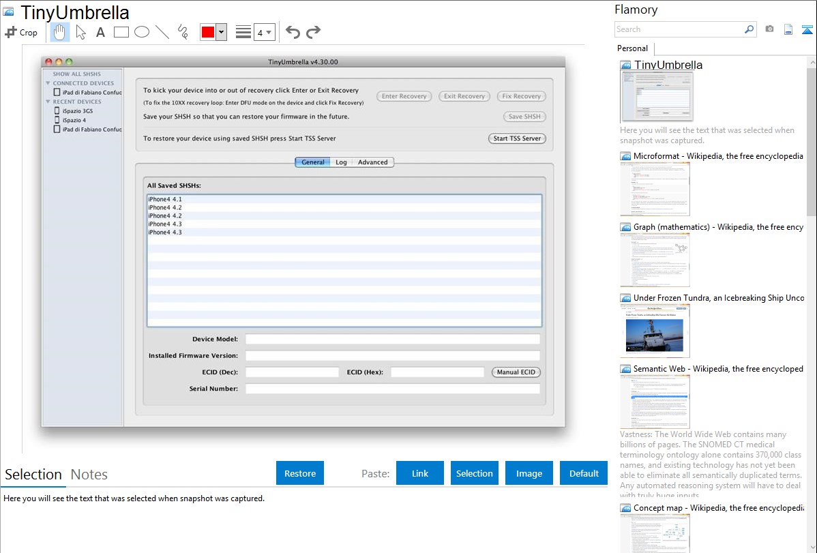The width and height of the screenshot is (817, 553).
Task: Click the Image paste button
Action: 529,473
